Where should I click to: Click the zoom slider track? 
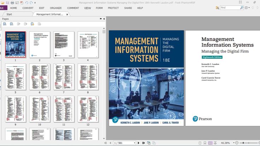pyautogui.click(x=249, y=143)
